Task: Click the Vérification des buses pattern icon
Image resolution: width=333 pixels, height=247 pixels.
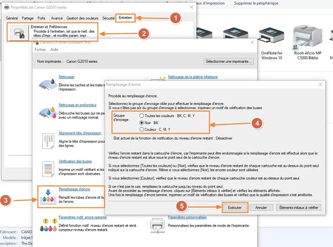Action: [x=48, y=169]
